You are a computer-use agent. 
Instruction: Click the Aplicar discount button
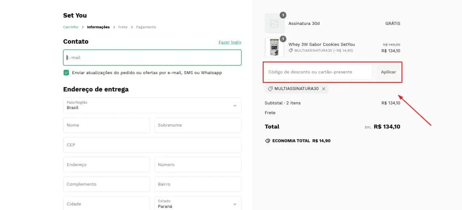coord(388,72)
